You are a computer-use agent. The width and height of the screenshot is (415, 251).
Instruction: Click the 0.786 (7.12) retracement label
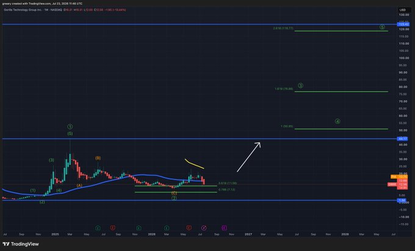227,189
